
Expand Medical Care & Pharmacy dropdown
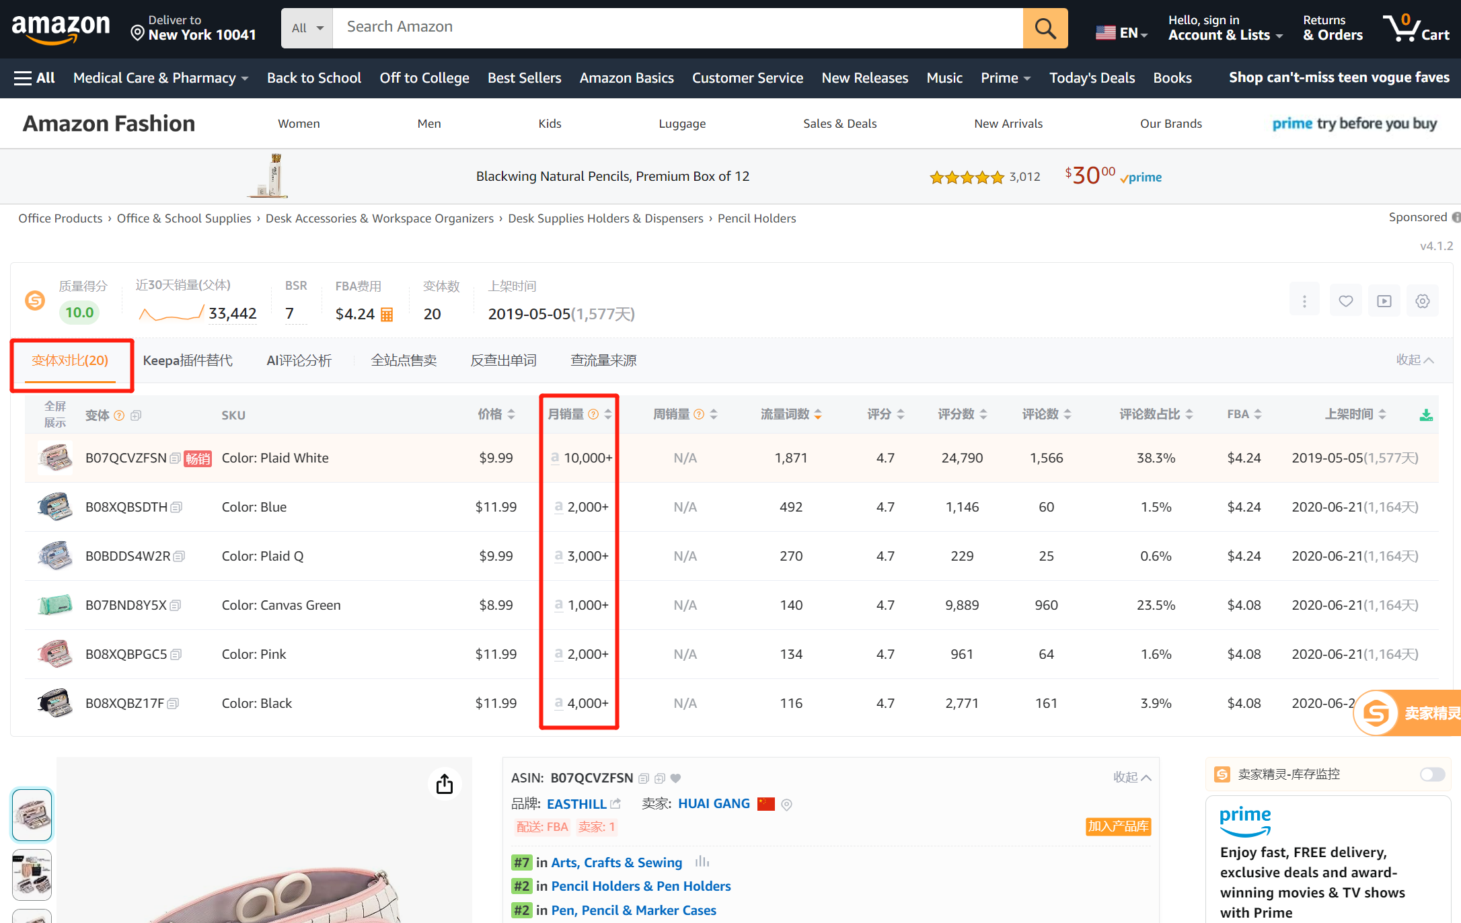[161, 78]
